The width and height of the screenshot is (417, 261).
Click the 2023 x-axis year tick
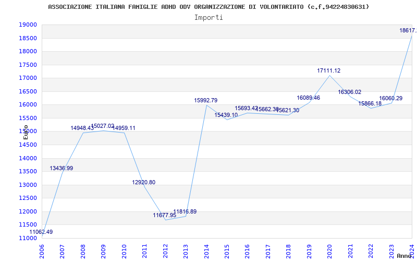coord(391,251)
